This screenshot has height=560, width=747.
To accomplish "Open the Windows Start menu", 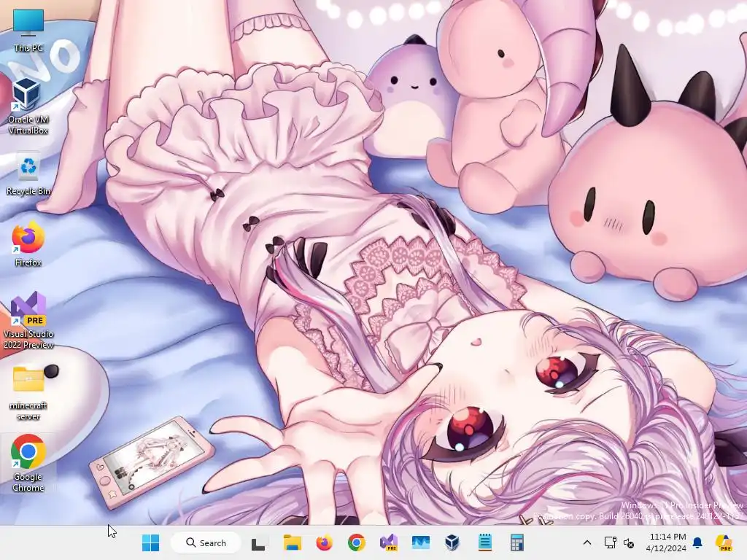I will 150,542.
